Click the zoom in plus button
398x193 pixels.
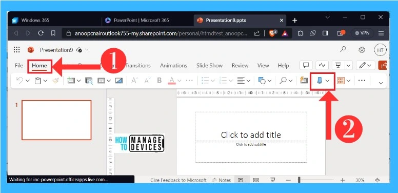343,180
